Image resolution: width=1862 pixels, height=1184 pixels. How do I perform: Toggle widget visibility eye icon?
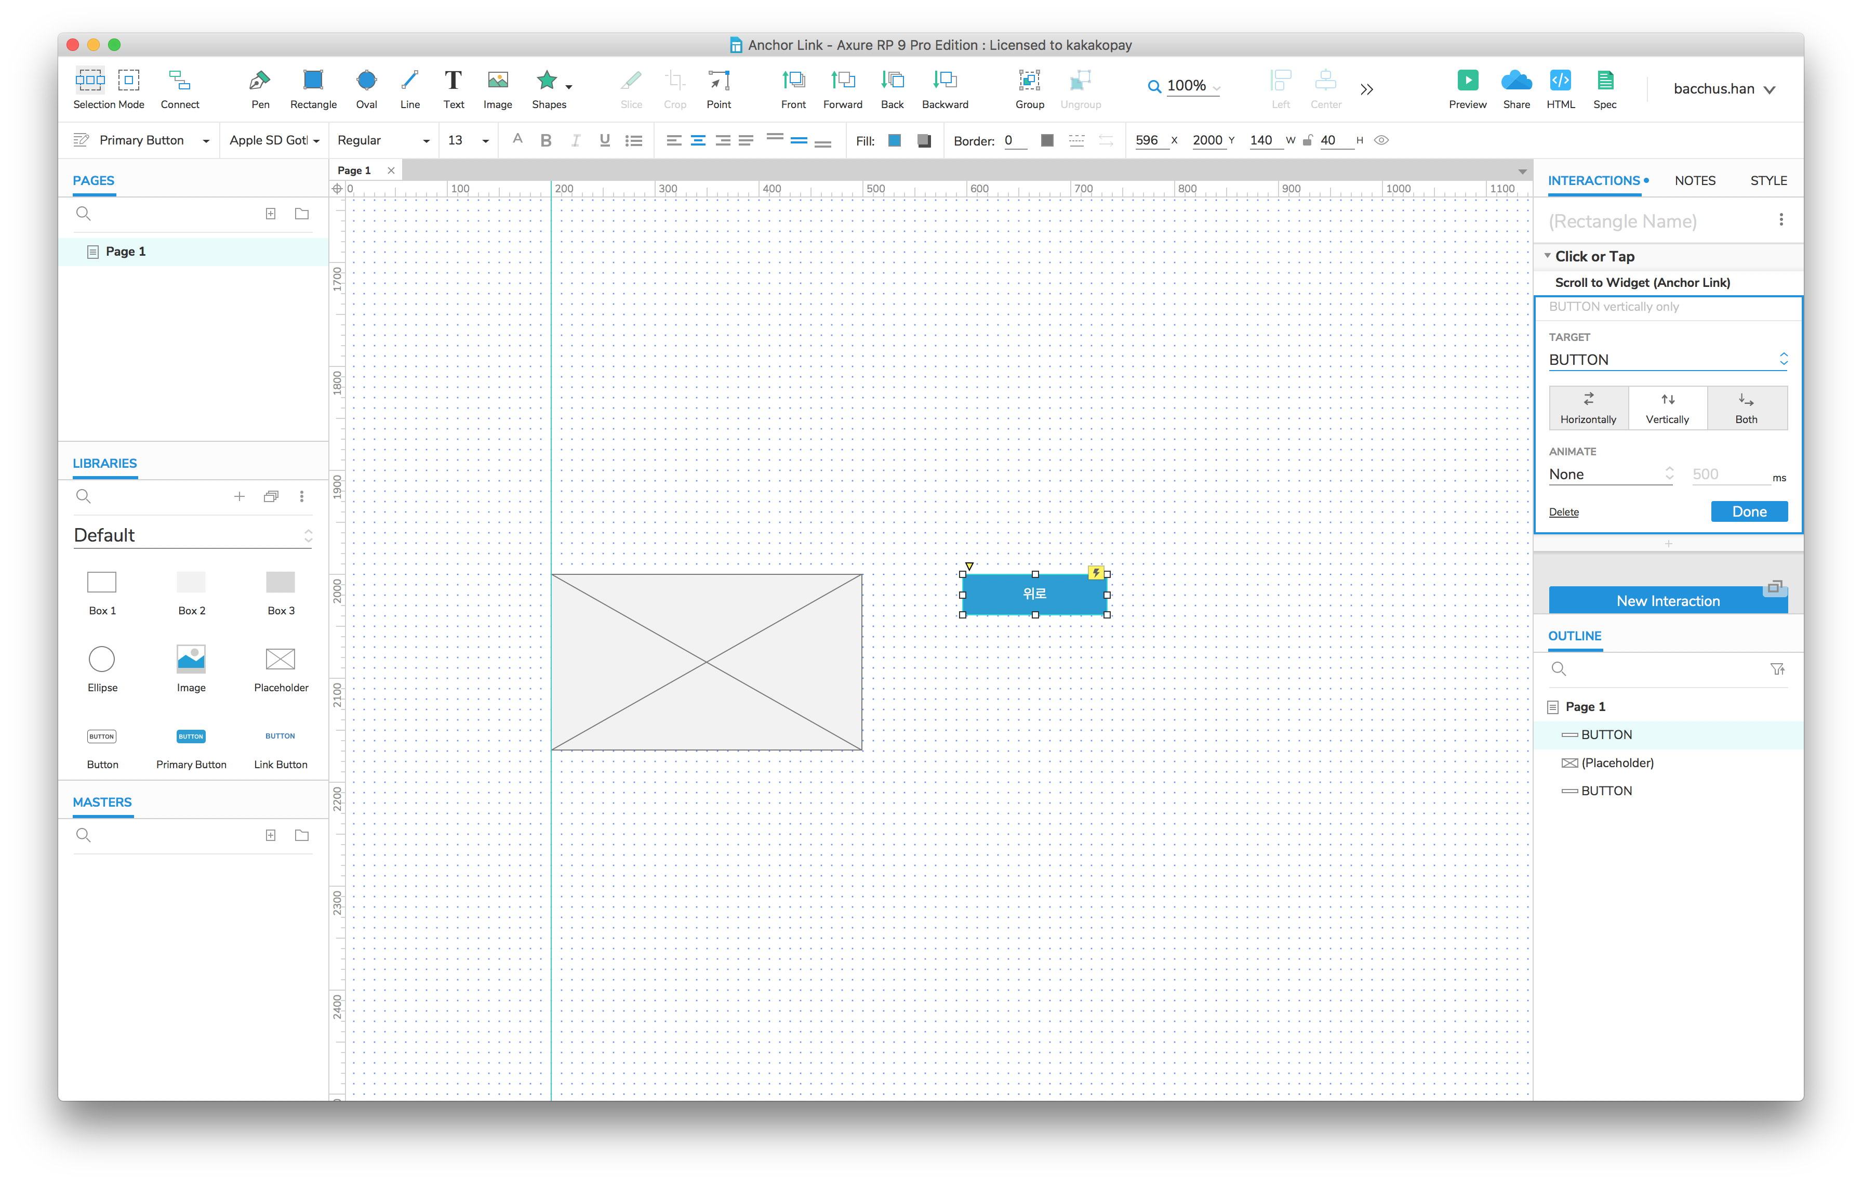point(1382,140)
